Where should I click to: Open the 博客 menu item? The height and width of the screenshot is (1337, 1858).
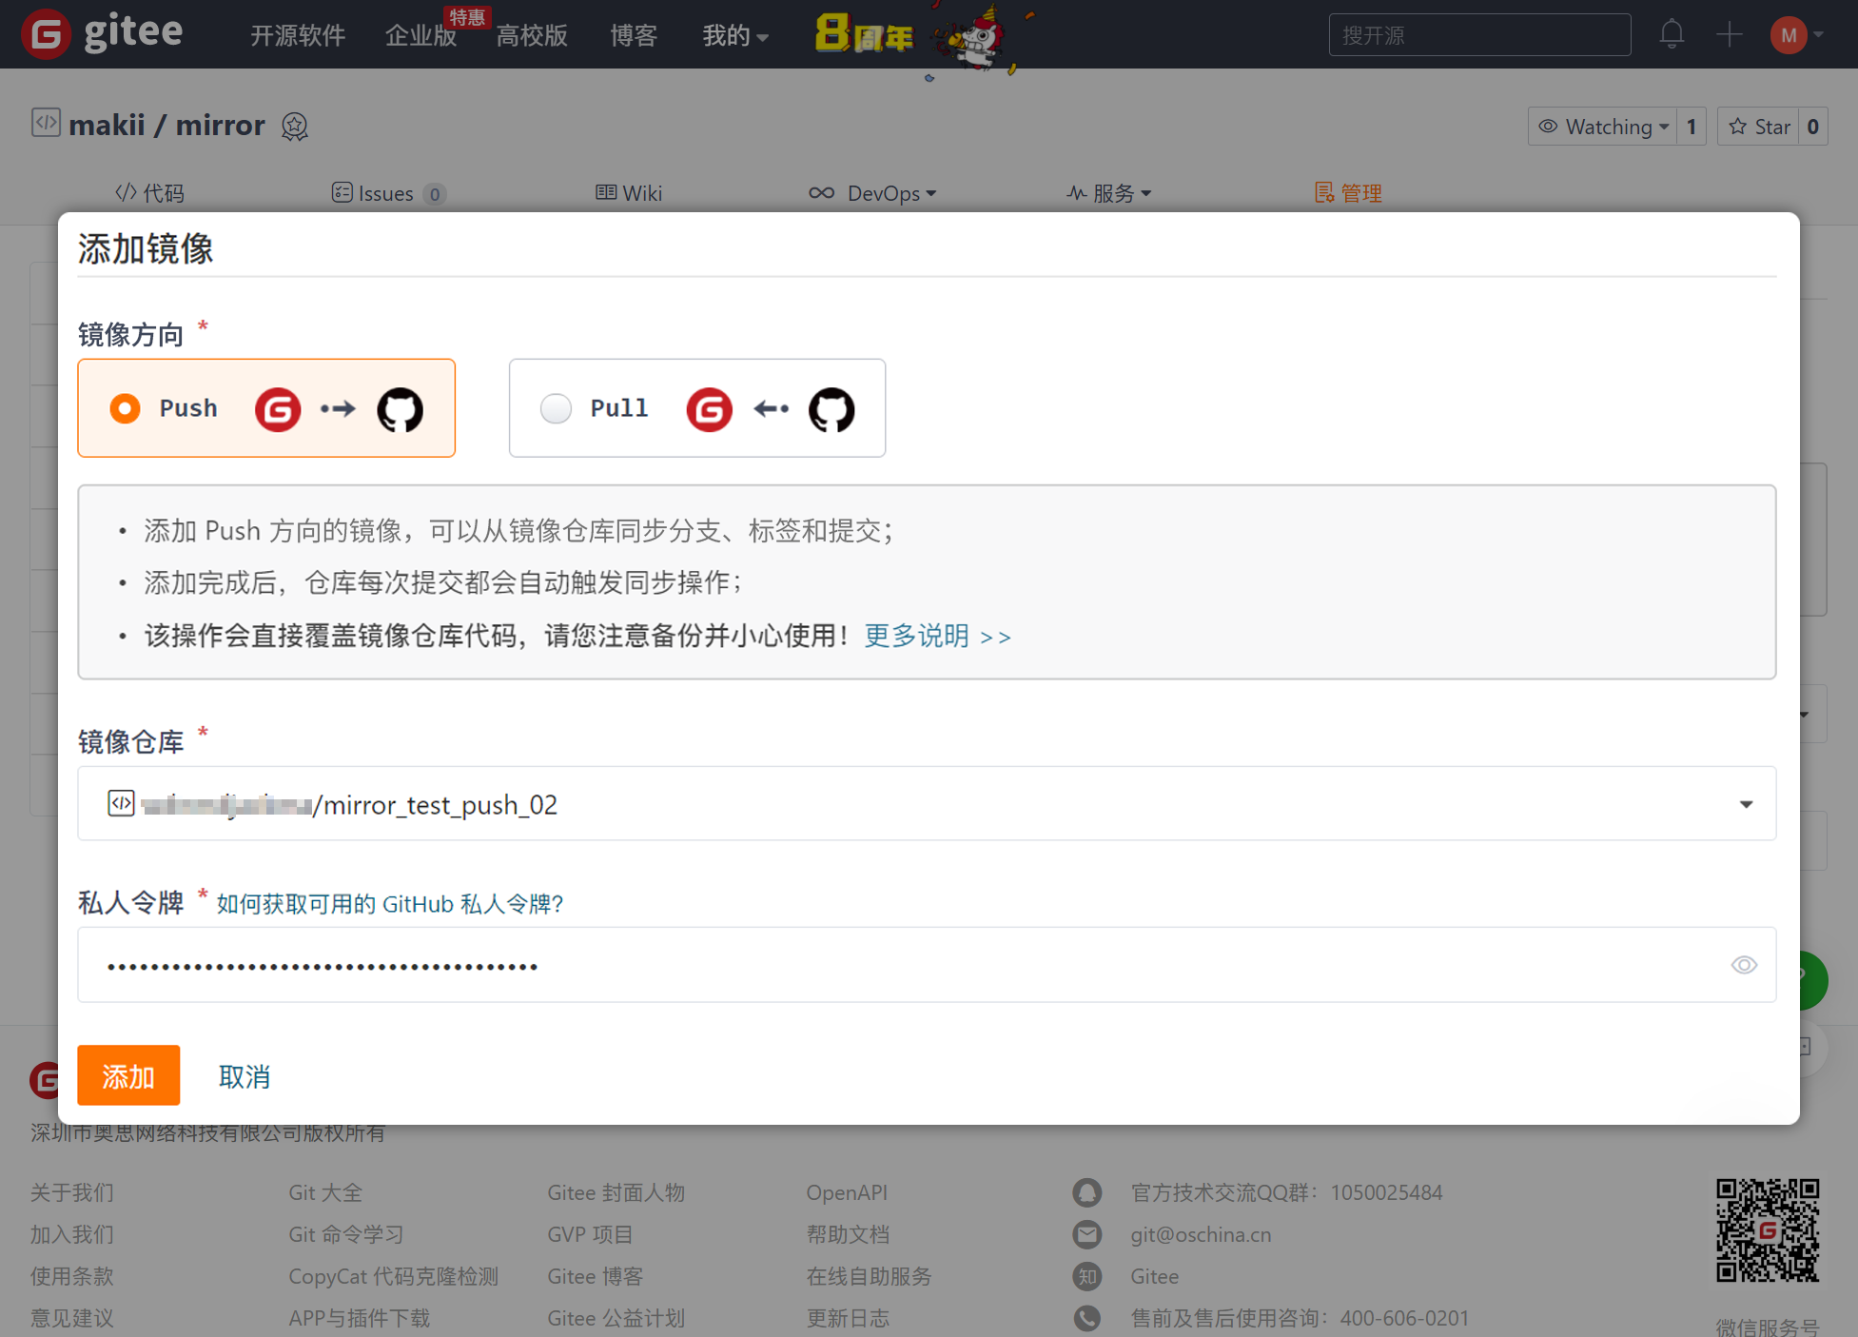click(634, 36)
